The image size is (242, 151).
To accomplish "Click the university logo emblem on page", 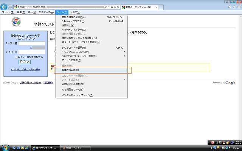I will click(x=16, y=22).
